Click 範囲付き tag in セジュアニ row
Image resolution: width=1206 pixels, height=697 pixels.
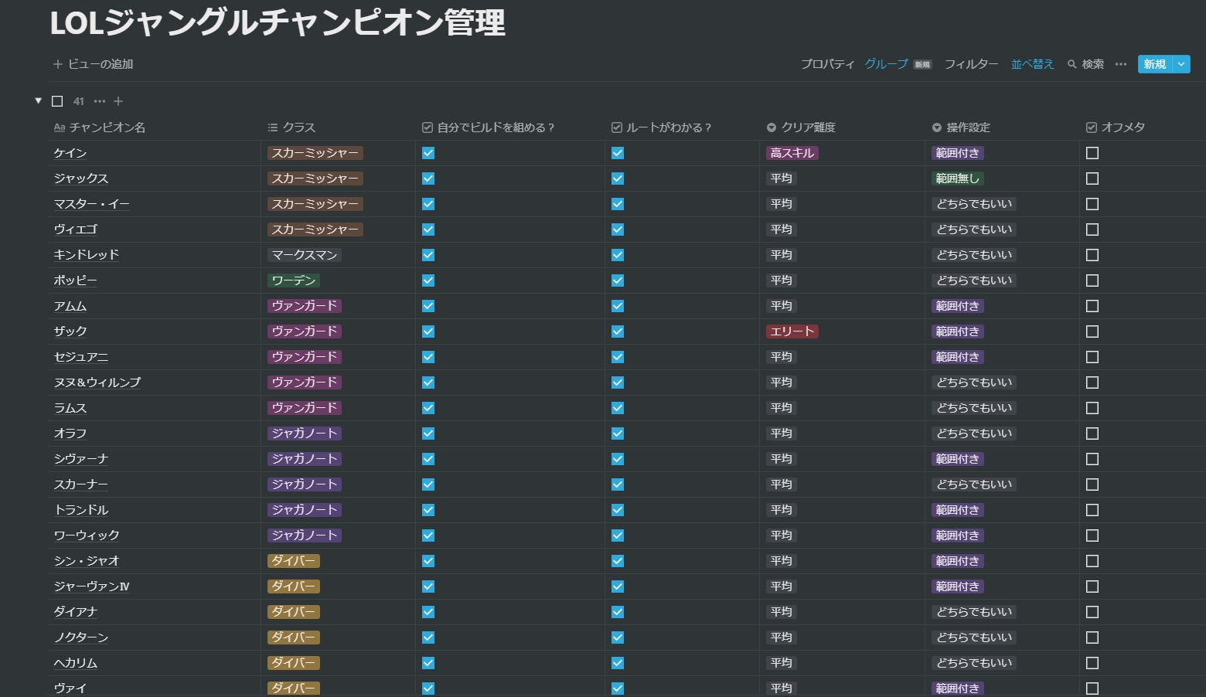pos(957,357)
